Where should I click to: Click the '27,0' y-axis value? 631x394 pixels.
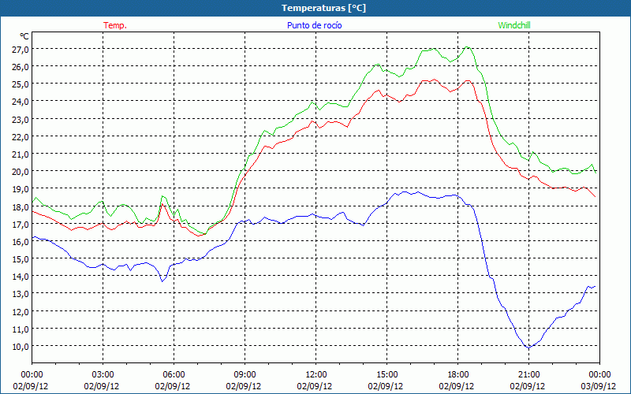pyautogui.click(x=21, y=49)
